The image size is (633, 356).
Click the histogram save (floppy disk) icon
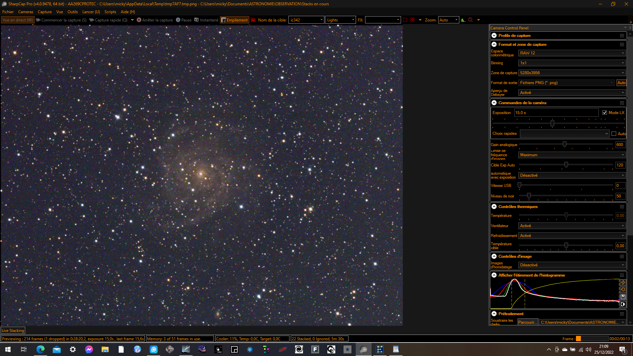click(x=623, y=297)
